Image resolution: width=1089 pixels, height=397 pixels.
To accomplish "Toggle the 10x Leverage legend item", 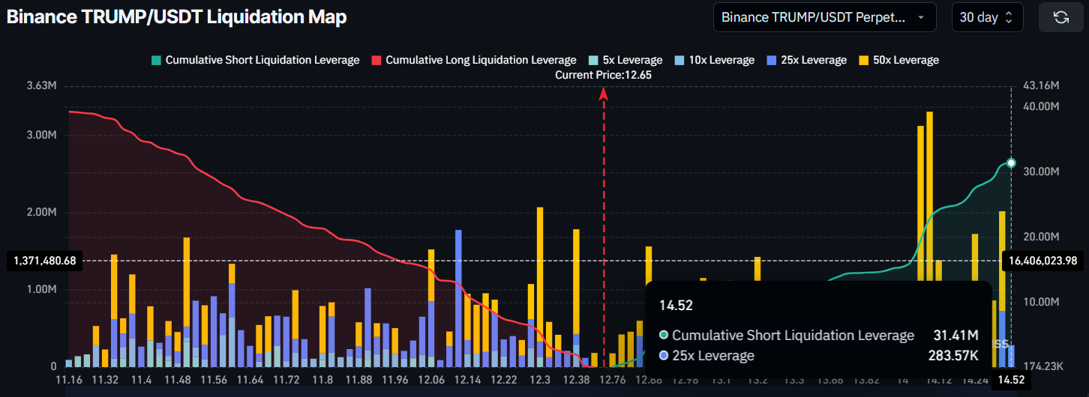I will [x=715, y=60].
